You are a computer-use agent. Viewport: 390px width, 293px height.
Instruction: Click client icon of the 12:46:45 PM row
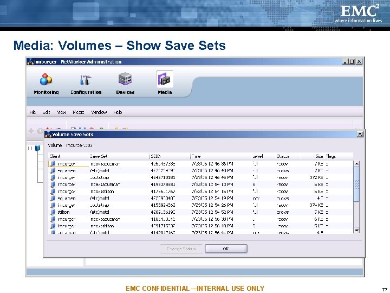click(53, 177)
